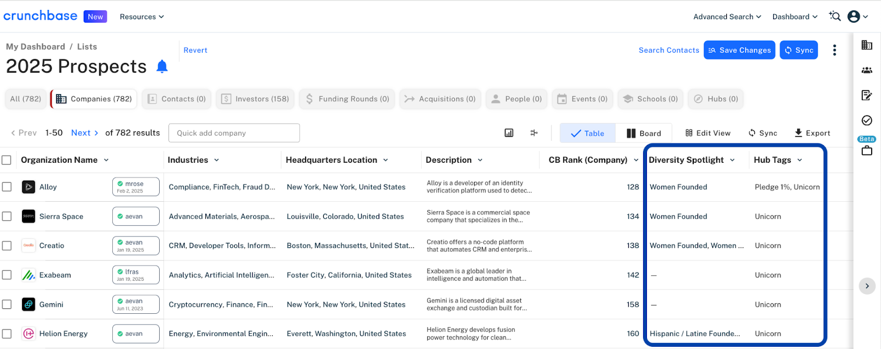Screen dimensions: 881x349
Task: Select the Acquisitions (0) tab
Action: point(439,99)
